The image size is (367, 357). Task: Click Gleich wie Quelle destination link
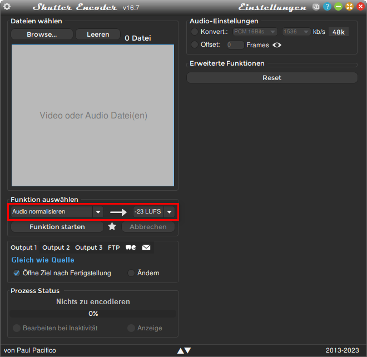tap(43, 260)
